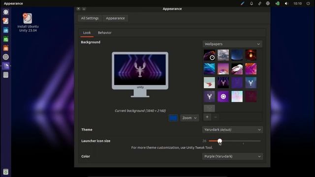The image size is (315, 177).
Task: Select the dark blue night sky wallpaper
Action: pos(237,55)
